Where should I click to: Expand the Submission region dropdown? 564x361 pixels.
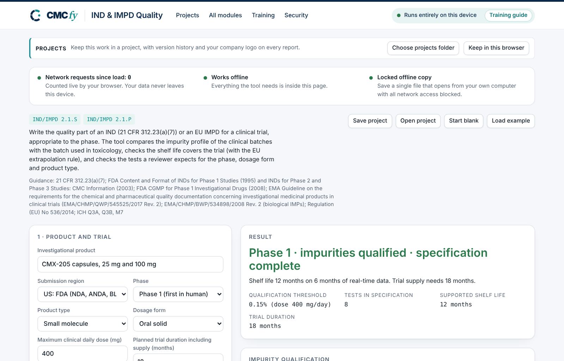[82, 294]
